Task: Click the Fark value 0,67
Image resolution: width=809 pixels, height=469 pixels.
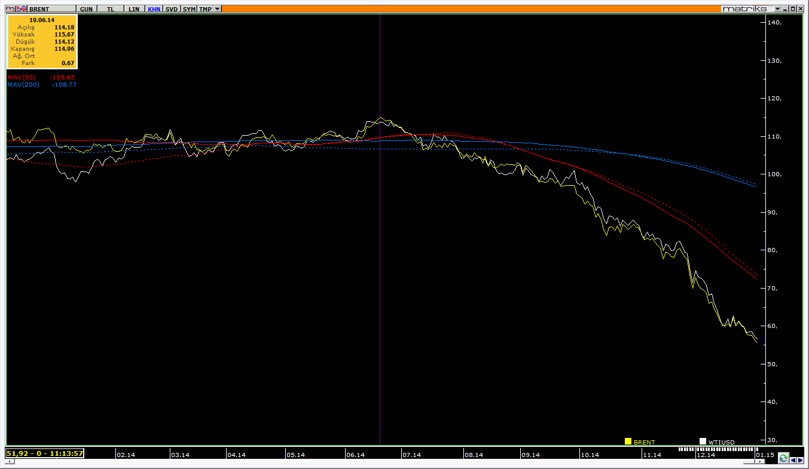Action: click(x=68, y=63)
